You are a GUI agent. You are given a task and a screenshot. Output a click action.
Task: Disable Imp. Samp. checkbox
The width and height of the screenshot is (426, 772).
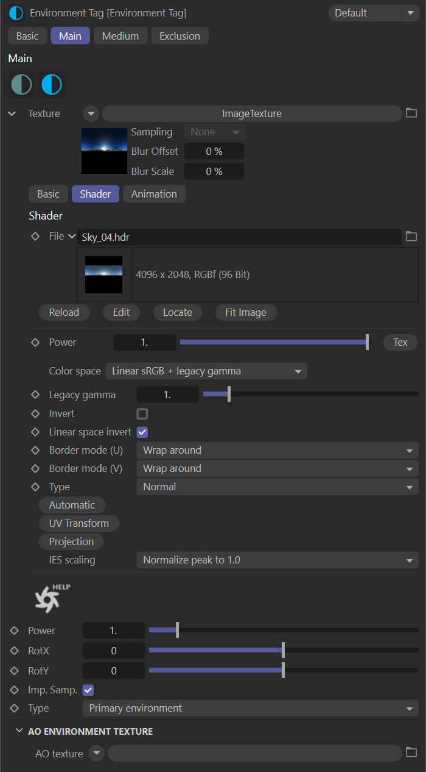click(88, 690)
